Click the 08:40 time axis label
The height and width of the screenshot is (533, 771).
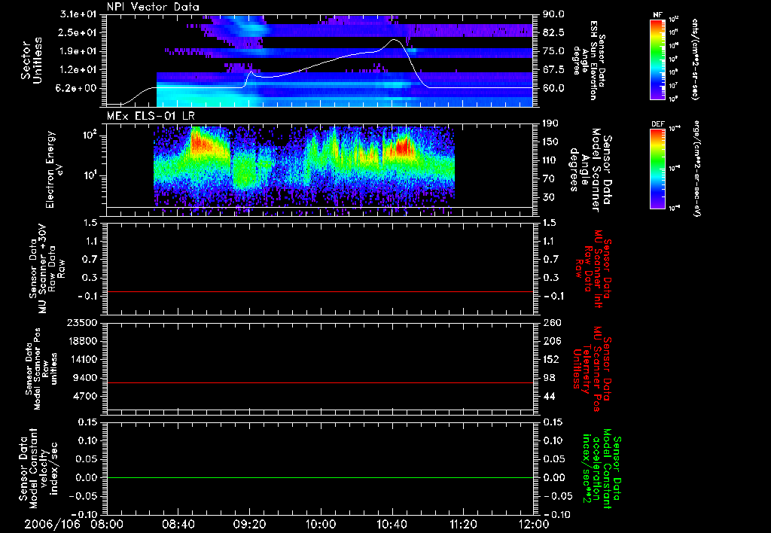(178, 524)
